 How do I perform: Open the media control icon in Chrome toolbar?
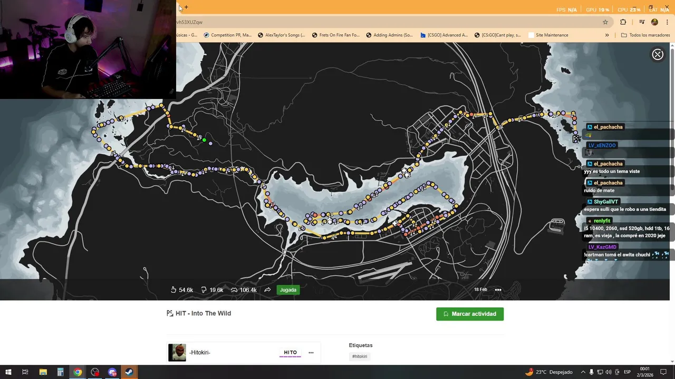(642, 22)
